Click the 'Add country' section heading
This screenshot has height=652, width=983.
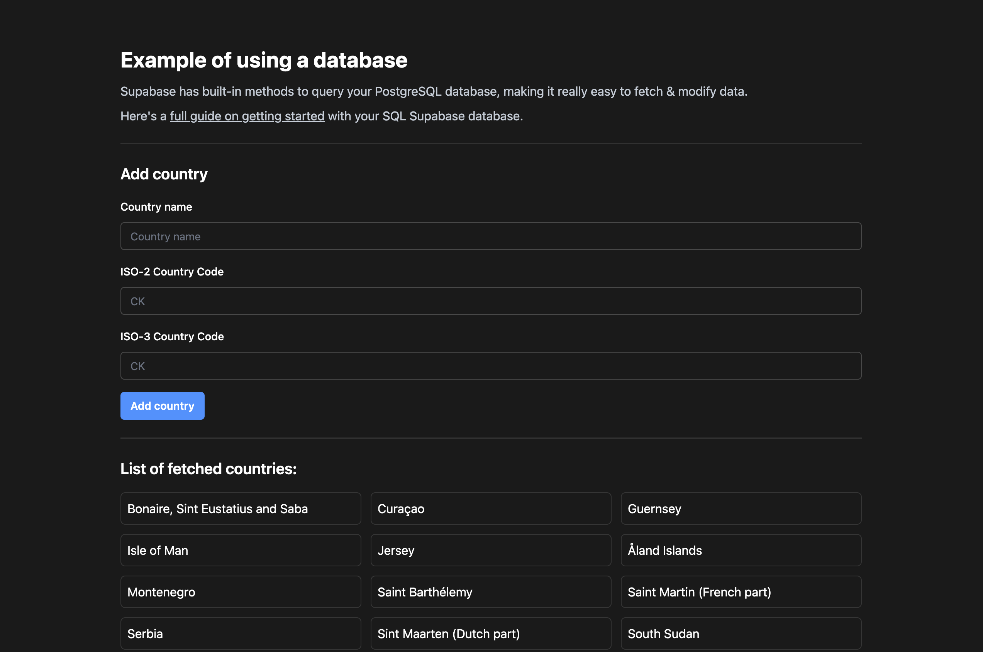[164, 174]
